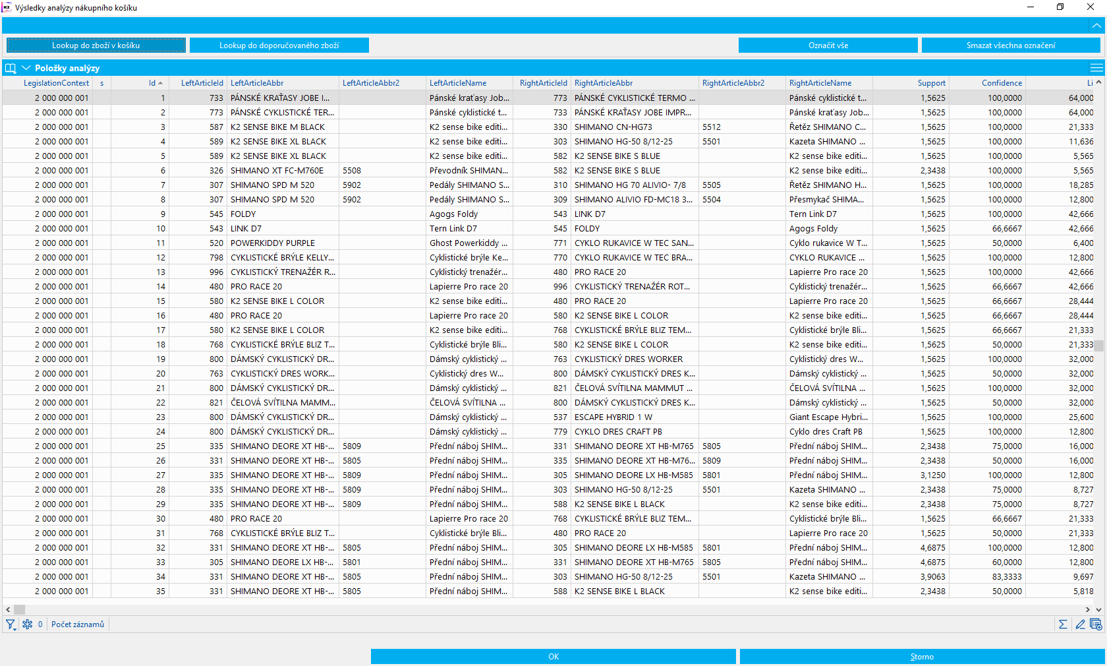Select cell ESCAPE HYBRID 1 W
1107x666 pixels.
[635, 417]
